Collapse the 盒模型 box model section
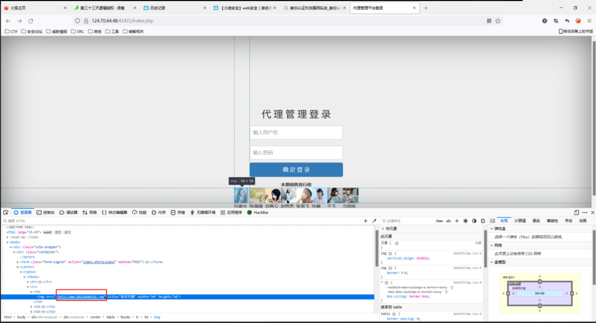 tap(492, 262)
